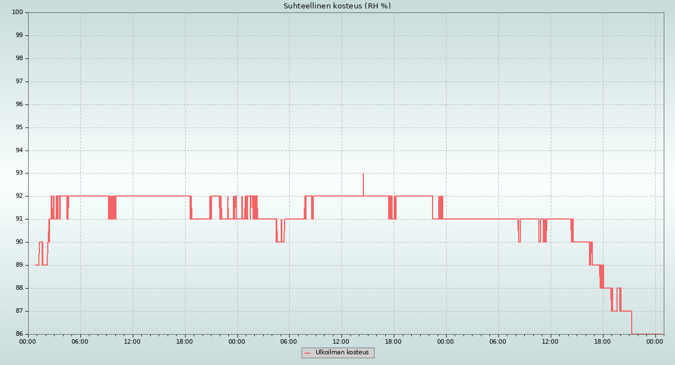Click the 92 value on y-axis
The image size is (675, 365).
pos(19,196)
